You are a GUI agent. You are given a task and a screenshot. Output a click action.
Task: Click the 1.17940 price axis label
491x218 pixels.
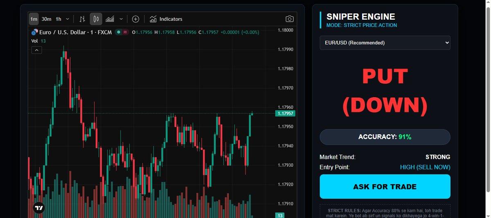click(285, 146)
